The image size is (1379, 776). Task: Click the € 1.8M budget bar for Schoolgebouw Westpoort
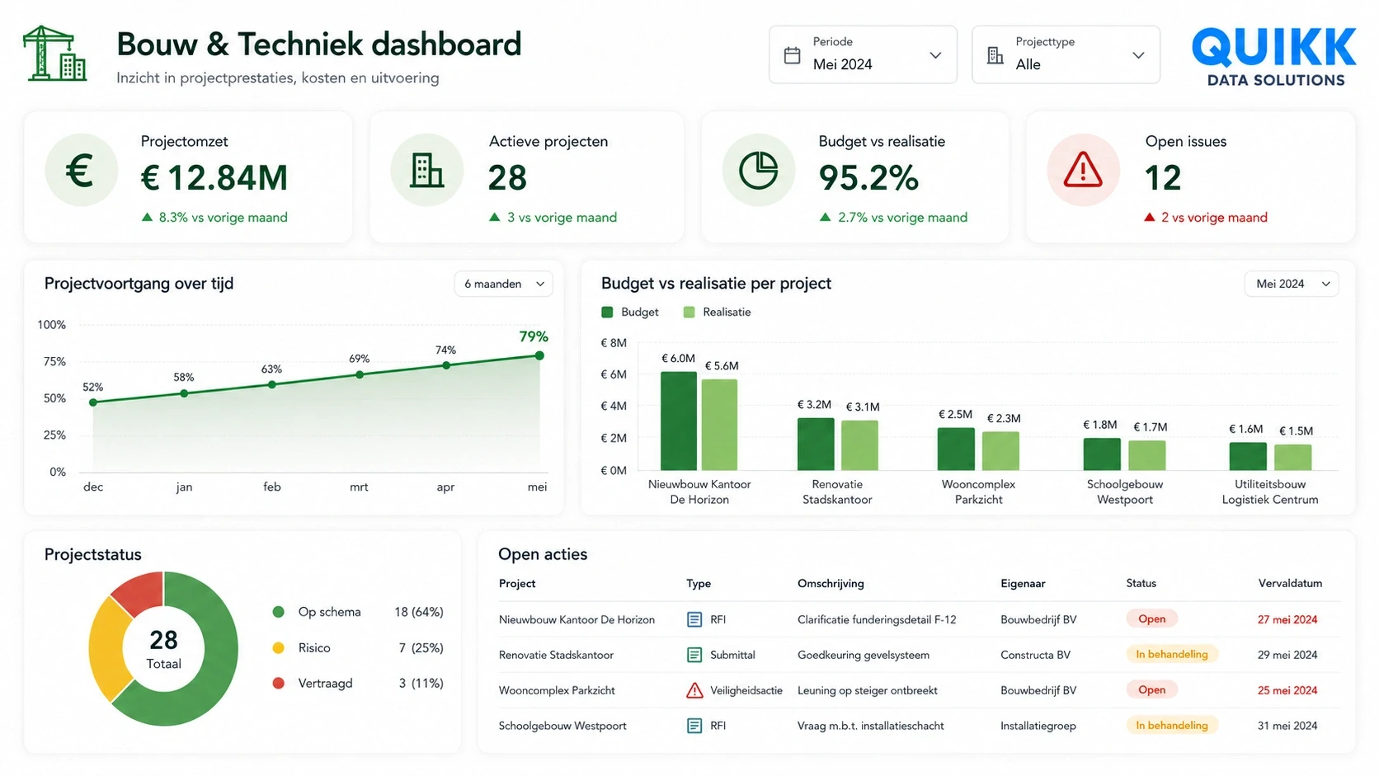(x=1102, y=454)
